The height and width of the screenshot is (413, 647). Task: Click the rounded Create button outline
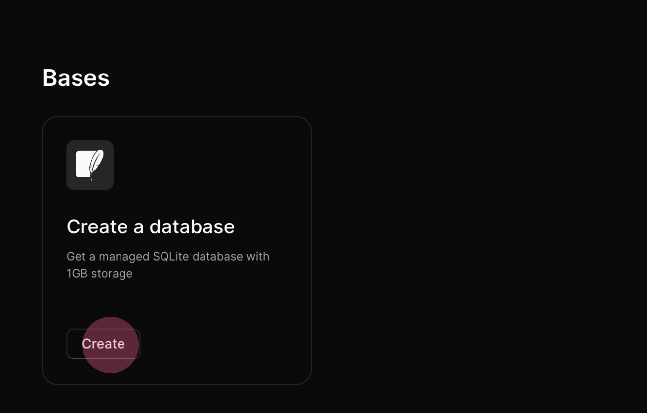(x=103, y=344)
